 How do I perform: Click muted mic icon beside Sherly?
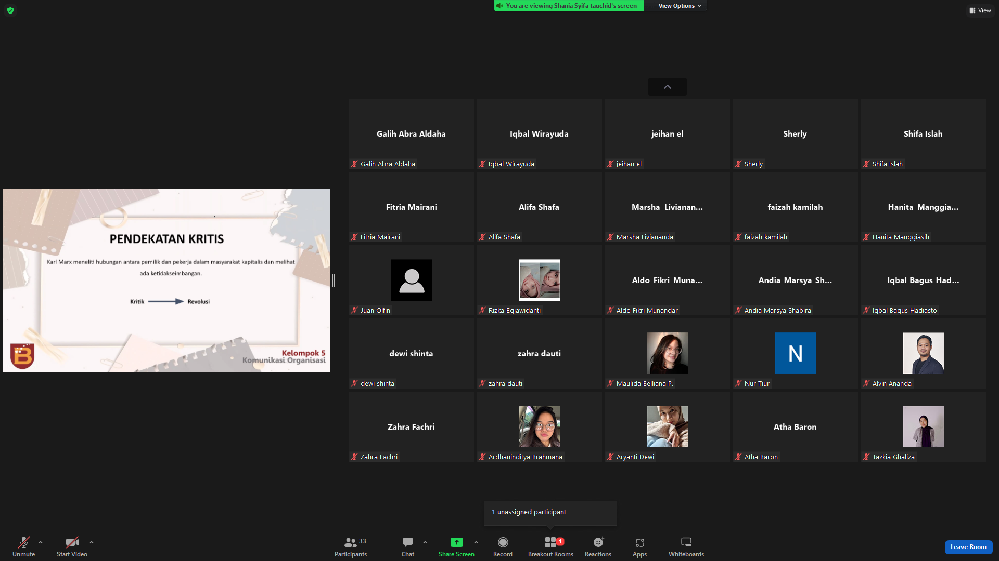(x=739, y=164)
